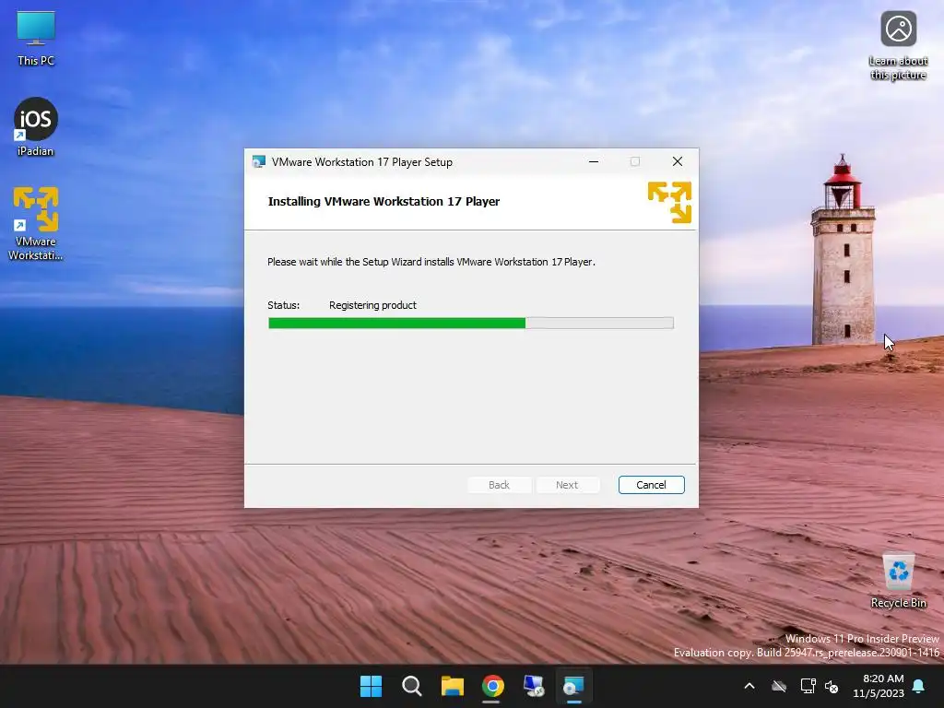Click the VMware setup installer taskbar icon
The image size is (944, 708).
(x=573, y=686)
